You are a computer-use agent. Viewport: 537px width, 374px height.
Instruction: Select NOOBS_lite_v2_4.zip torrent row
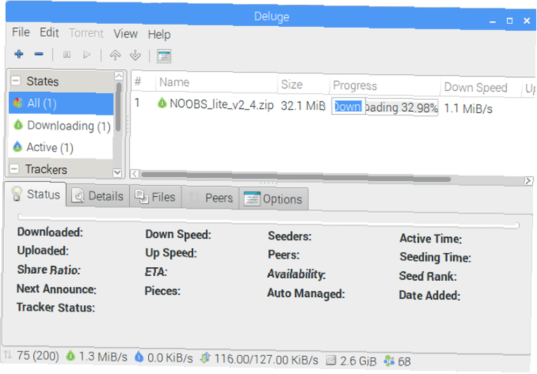(333, 106)
